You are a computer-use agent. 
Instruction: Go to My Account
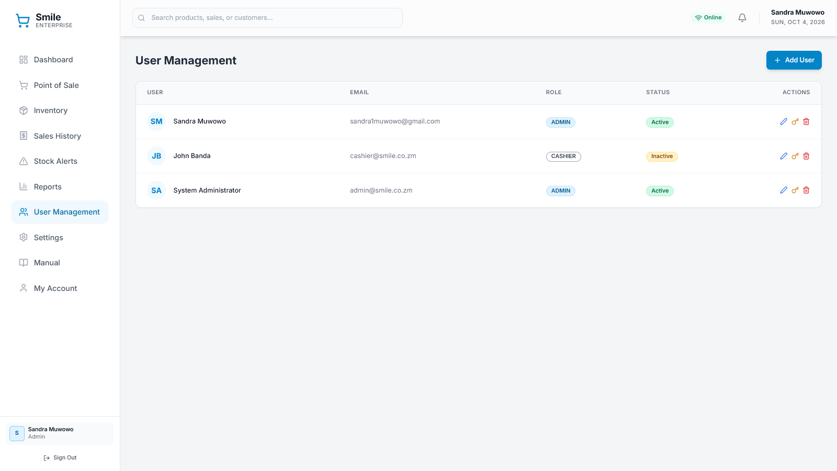click(x=60, y=288)
